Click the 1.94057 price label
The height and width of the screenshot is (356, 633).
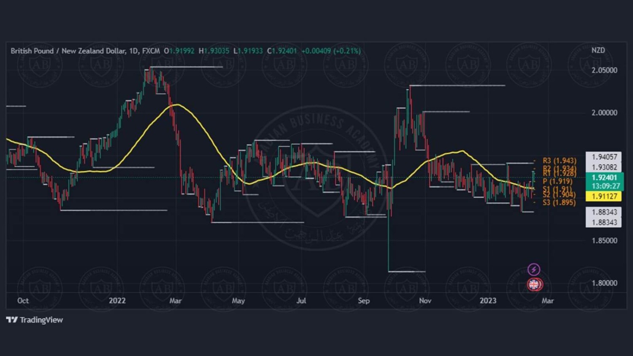tap(604, 157)
